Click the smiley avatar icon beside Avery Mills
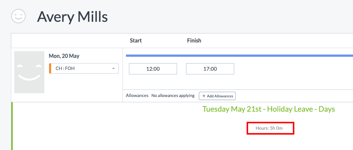The image size is (353, 150). point(18,16)
